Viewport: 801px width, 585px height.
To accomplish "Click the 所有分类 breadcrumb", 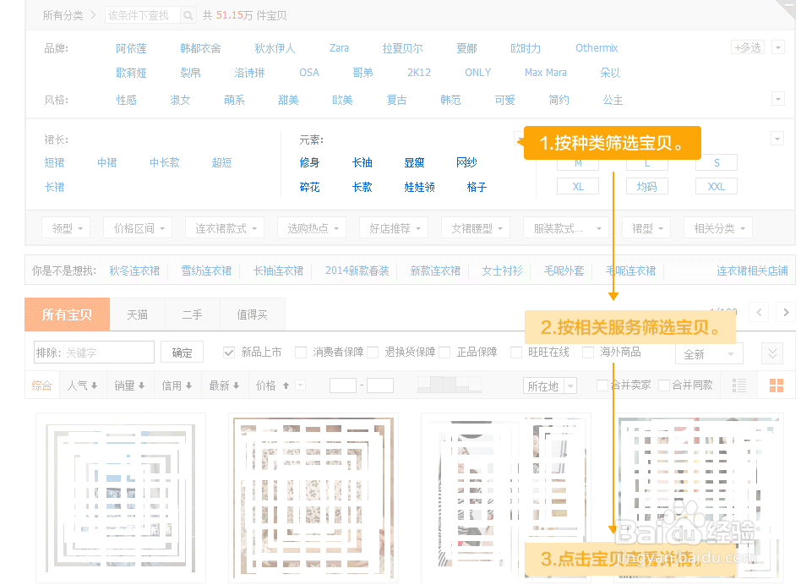I will click(63, 15).
